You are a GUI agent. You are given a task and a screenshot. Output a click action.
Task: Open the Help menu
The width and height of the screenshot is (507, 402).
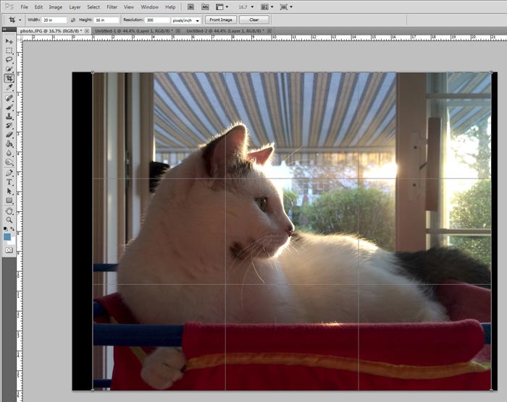point(170,7)
